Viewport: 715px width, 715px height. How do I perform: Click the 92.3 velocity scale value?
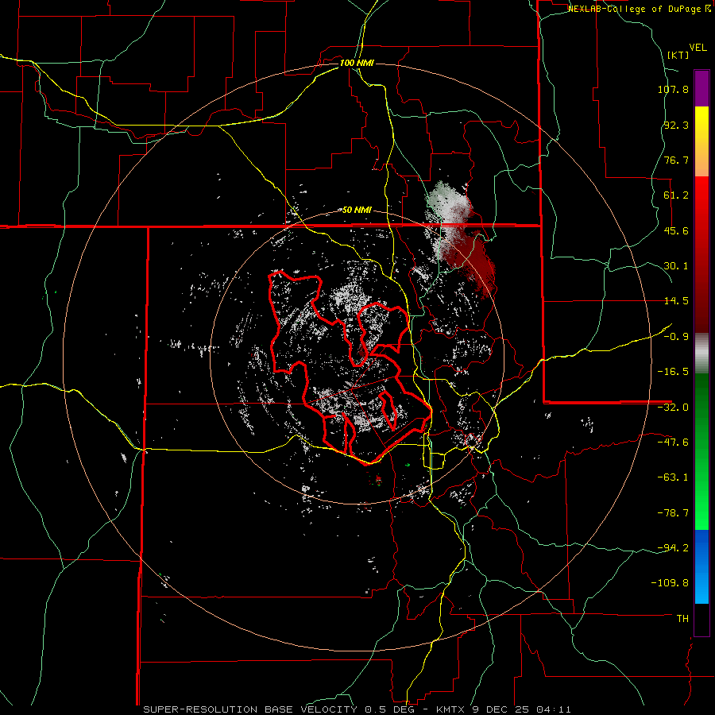(676, 125)
